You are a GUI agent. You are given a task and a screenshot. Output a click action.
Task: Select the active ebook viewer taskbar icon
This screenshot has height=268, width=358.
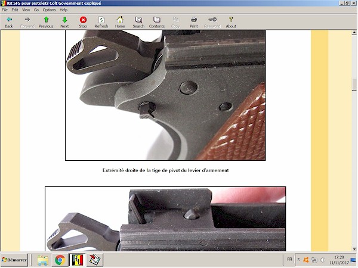(78, 260)
